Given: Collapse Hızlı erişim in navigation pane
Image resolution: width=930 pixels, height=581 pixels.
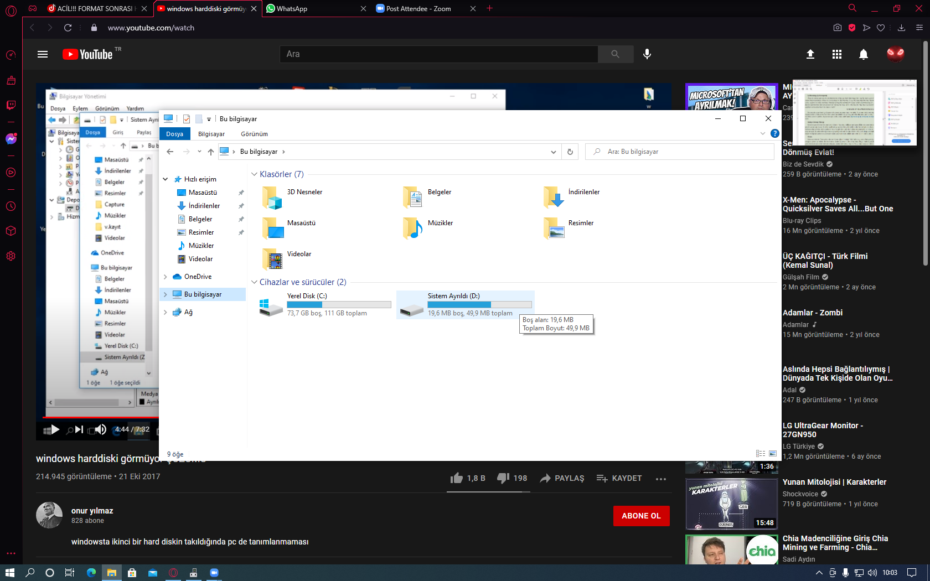Looking at the screenshot, I should [166, 179].
